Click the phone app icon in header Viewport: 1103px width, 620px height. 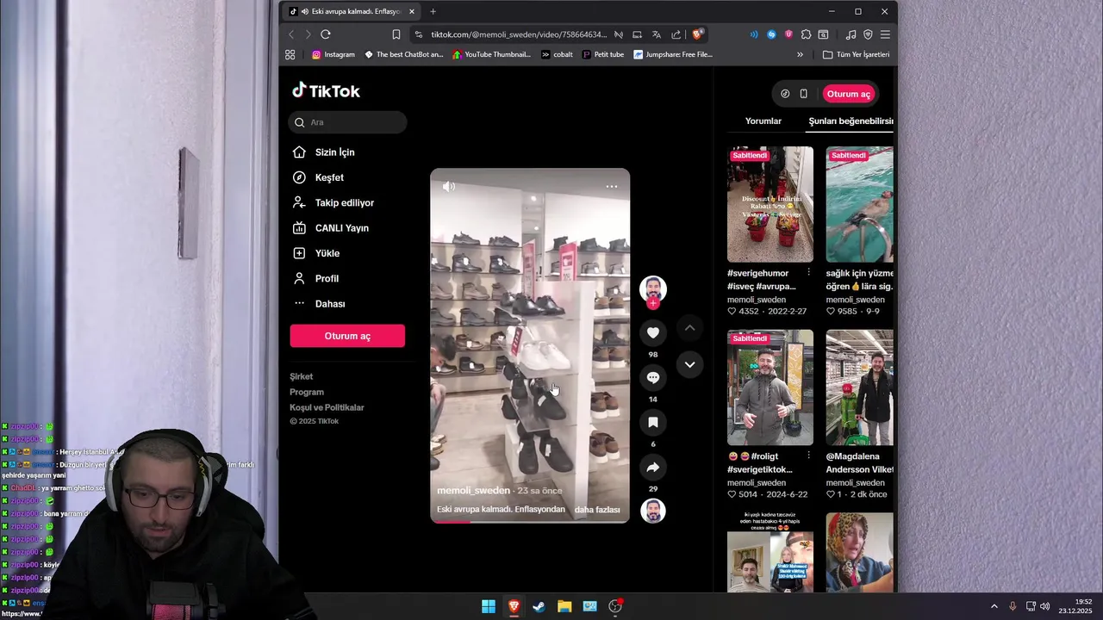pyautogui.click(x=803, y=94)
